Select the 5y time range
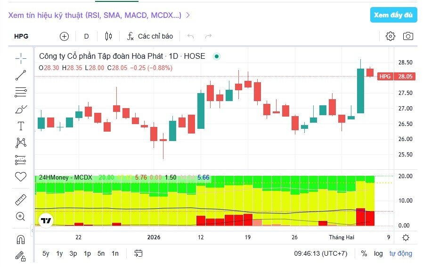Viewport: 423px width, 267px height. click(46, 253)
